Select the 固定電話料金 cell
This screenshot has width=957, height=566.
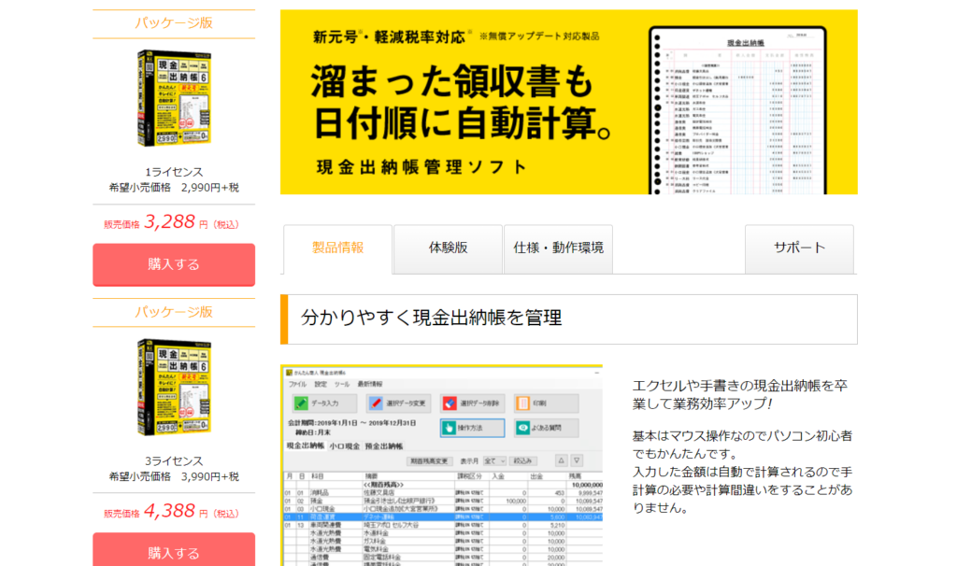[382, 558]
